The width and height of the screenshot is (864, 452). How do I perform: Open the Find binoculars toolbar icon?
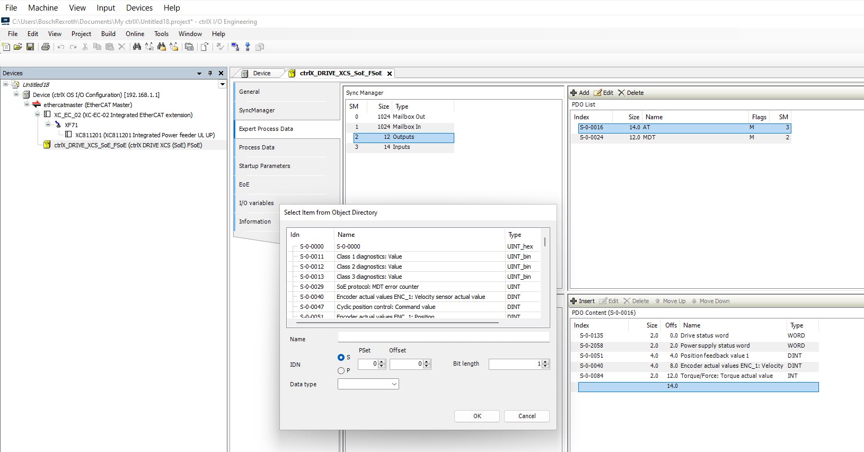tap(137, 47)
